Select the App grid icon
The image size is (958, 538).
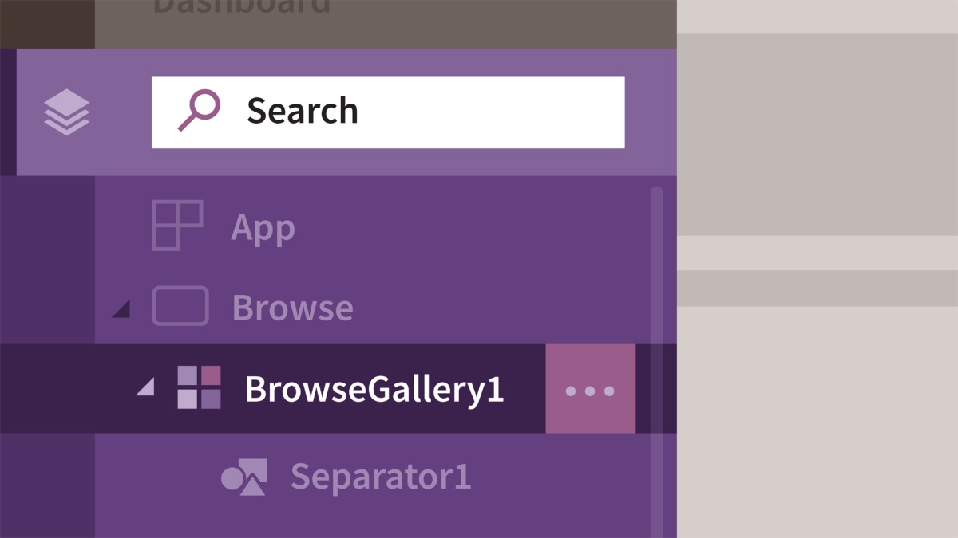pos(177,226)
